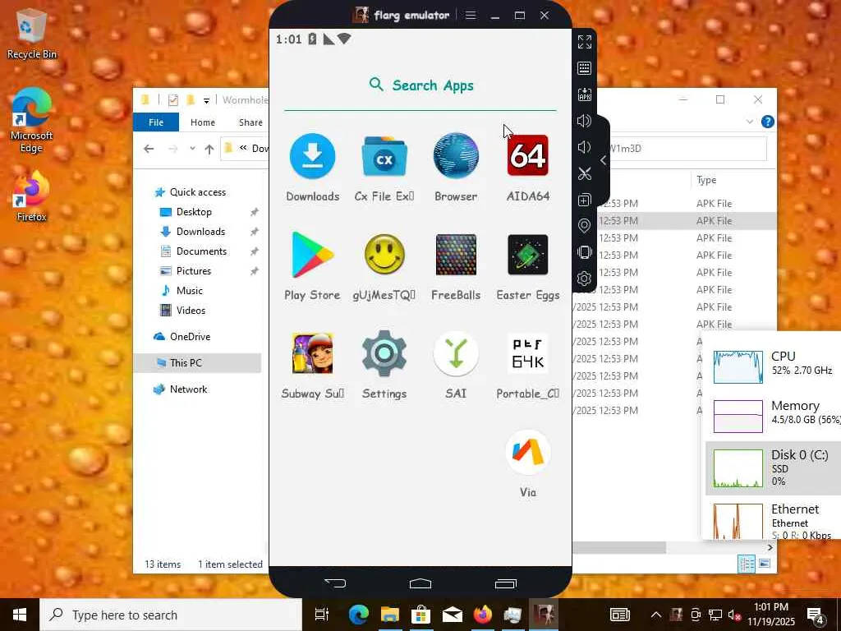The width and height of the screenshot is (841, 631).
Task: Open emulator sidebar settings gear
Action: tap(585, 279)
